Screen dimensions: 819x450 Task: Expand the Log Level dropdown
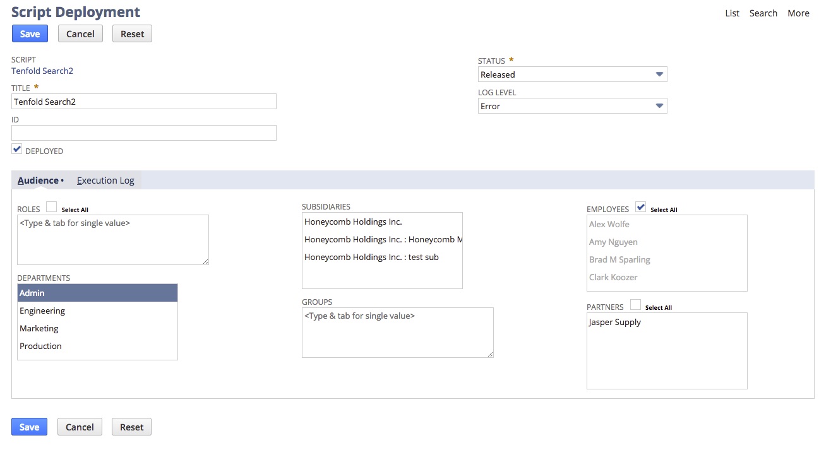[571, 106]
